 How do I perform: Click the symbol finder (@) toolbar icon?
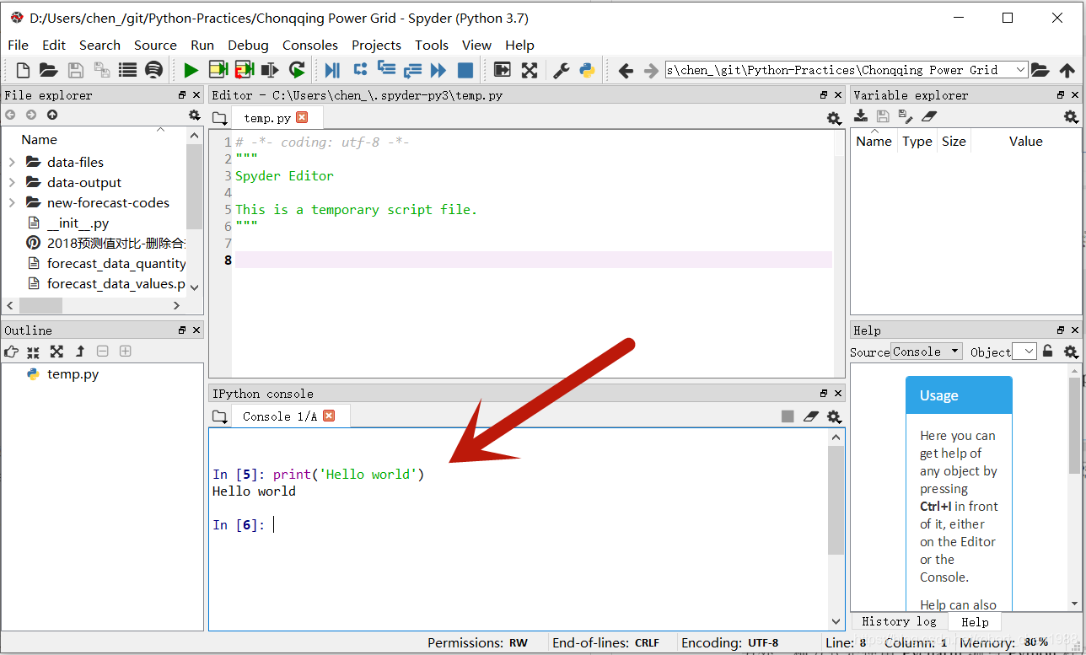[153, 70]
